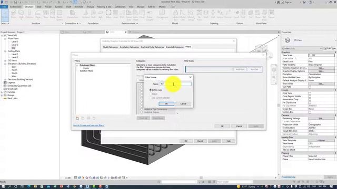Select the Define rules radio button
337x189 pixels.
[x=151, y=90]
